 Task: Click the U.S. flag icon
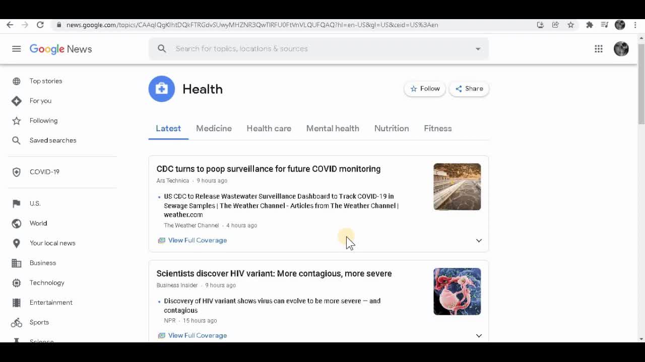pyautogui.click(x=17, y=204)
